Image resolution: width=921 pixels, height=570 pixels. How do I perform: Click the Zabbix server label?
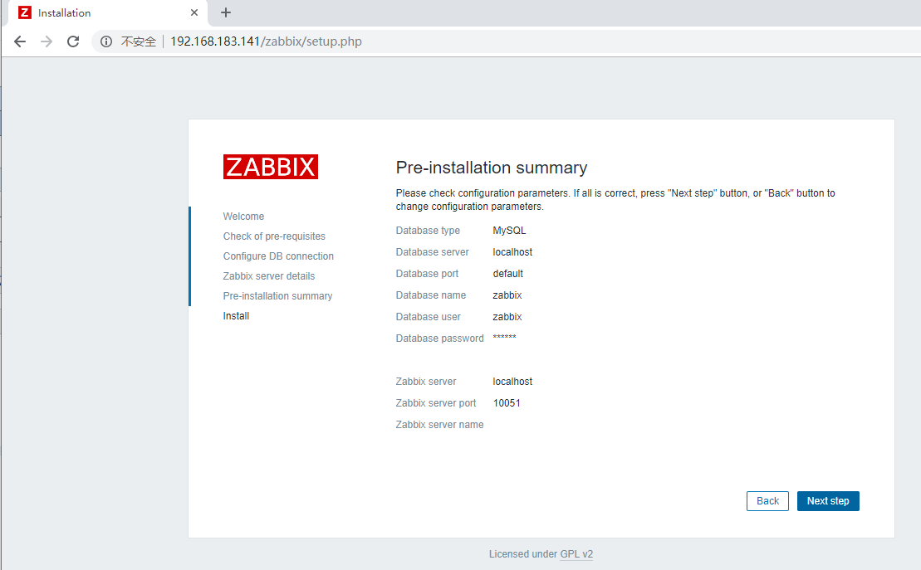coord(426,382)
